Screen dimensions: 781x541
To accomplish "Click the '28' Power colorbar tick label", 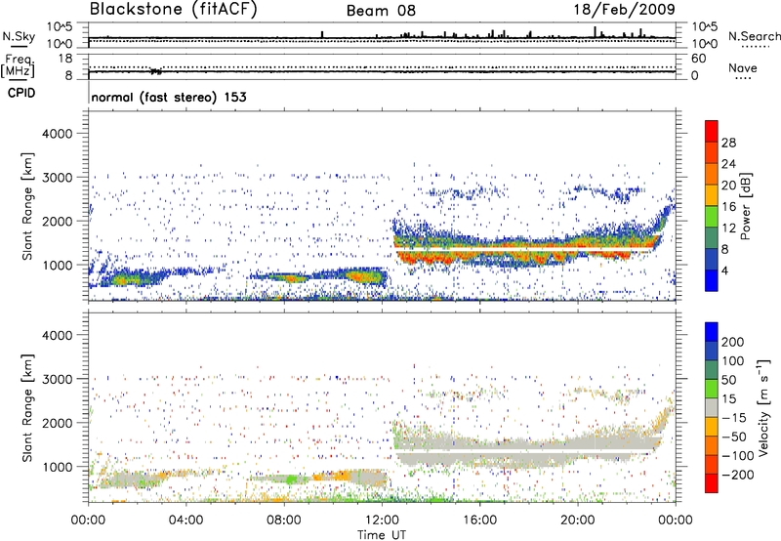I will tap(728, 143).
